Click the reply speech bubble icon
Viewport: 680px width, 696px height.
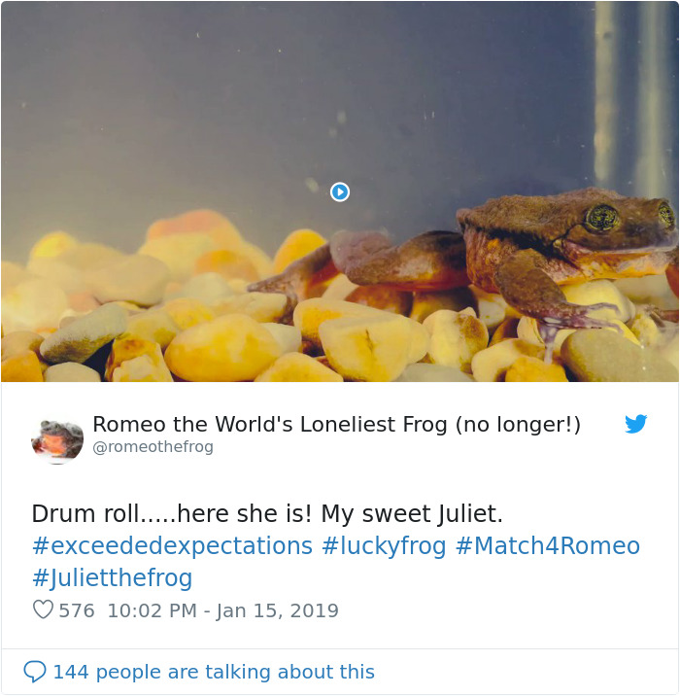pos(34,672)
